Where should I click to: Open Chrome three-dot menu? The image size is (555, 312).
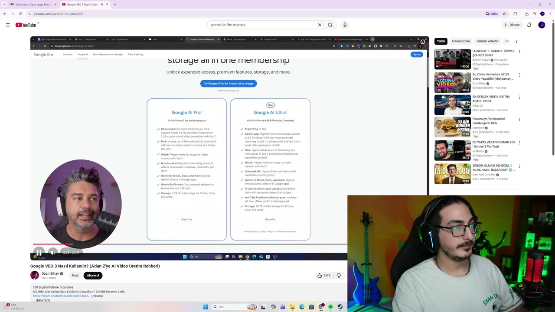[x=550, y=13]
